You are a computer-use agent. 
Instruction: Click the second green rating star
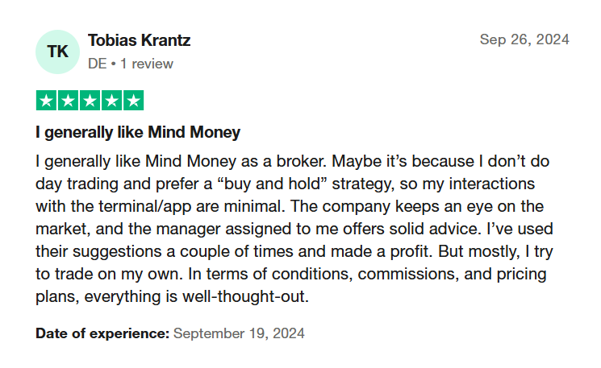[69, 101]
